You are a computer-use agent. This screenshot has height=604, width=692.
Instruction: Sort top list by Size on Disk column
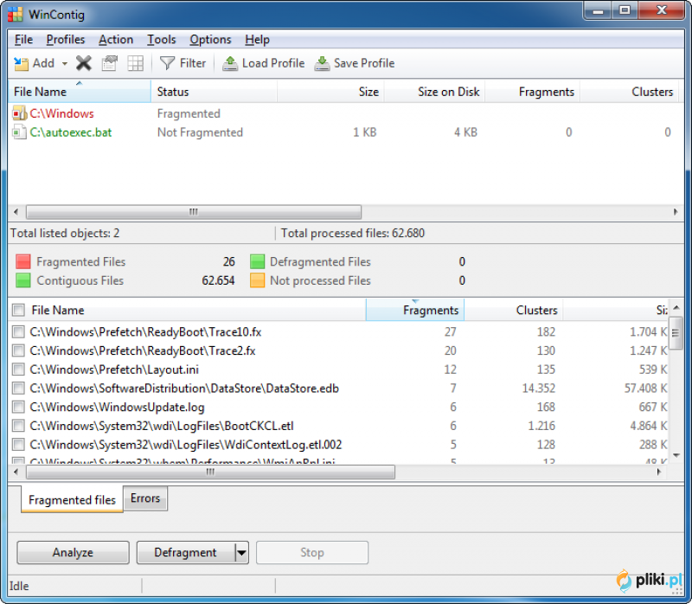[435, 92]
